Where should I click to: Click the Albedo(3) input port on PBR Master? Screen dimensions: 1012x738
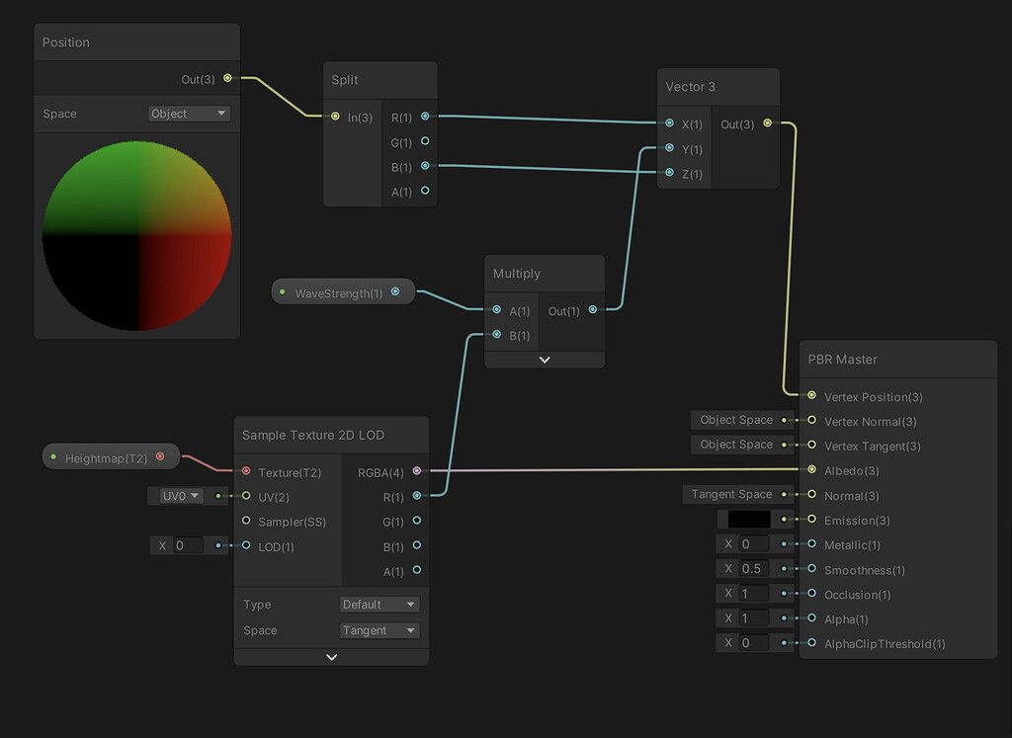point(812,471)
